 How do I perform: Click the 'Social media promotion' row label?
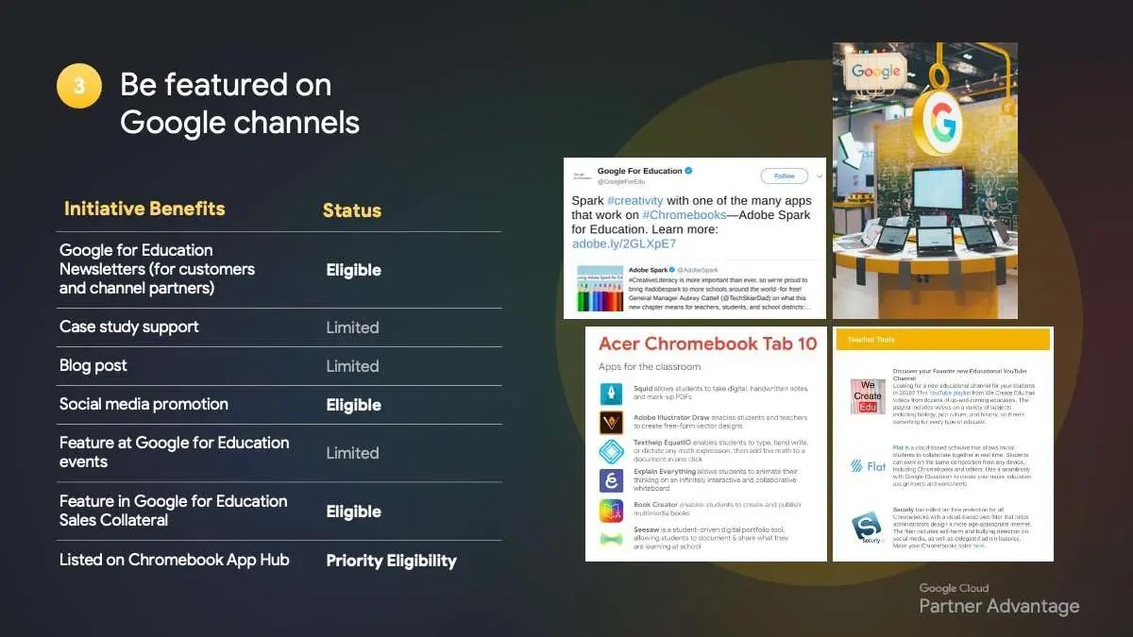coord(144,404)
